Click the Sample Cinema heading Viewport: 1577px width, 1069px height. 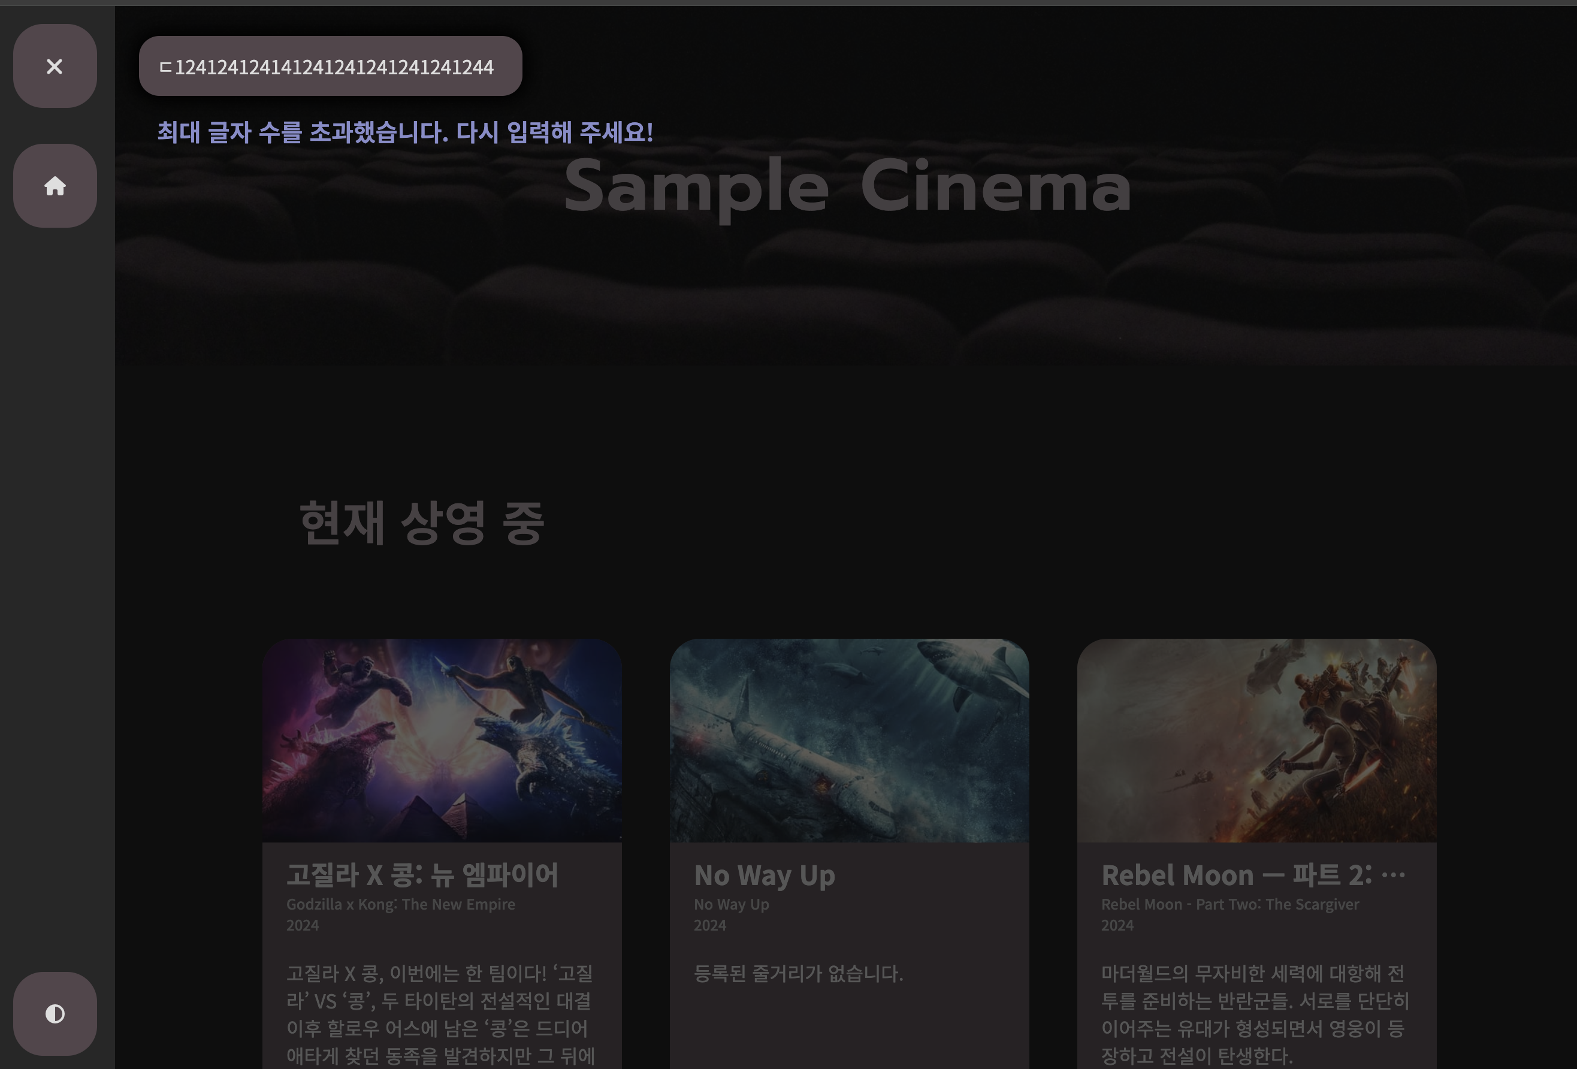click(x=848, y=186)
